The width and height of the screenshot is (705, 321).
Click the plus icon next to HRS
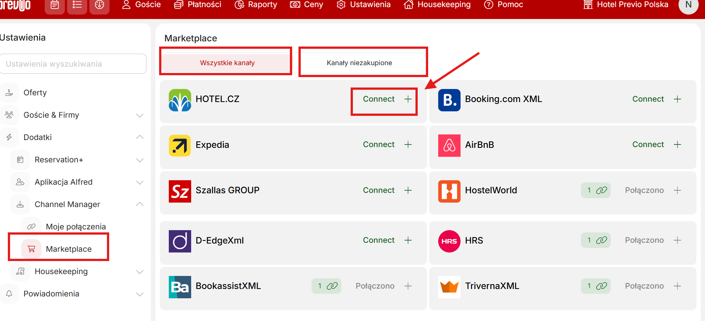(677, 240)
